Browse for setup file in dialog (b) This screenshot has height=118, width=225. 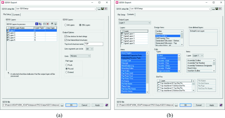pos(214,9)
